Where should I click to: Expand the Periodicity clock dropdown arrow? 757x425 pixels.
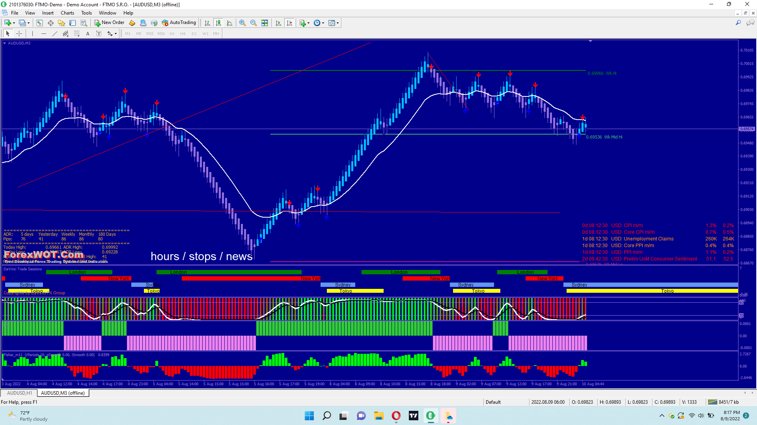pos(323,23)
